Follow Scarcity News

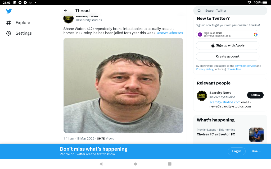coord(255,95)
